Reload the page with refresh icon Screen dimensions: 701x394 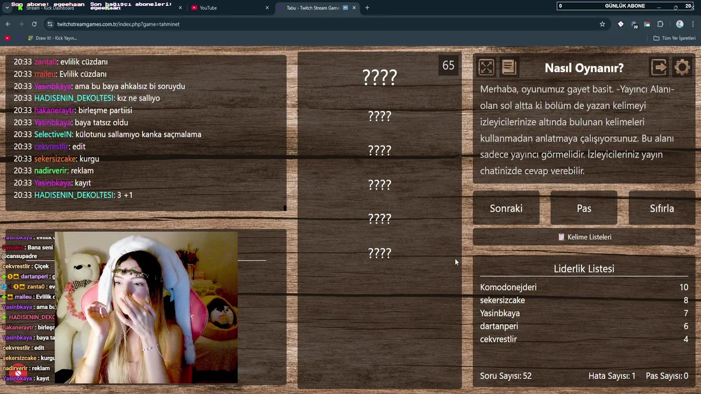point(34,24)
